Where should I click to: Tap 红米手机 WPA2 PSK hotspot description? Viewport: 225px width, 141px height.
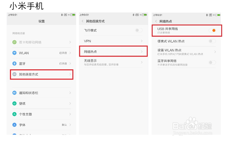coord(180,54)
